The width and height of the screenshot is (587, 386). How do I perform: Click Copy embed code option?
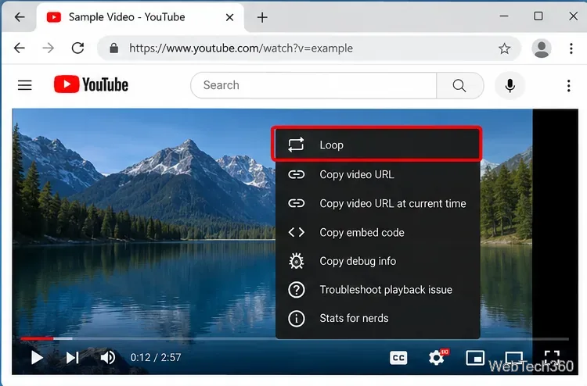[378, 232]
